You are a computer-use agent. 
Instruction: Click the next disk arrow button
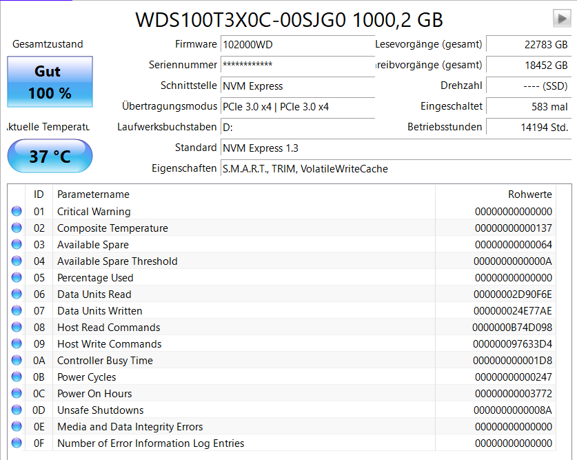click(x=562, y=19)
